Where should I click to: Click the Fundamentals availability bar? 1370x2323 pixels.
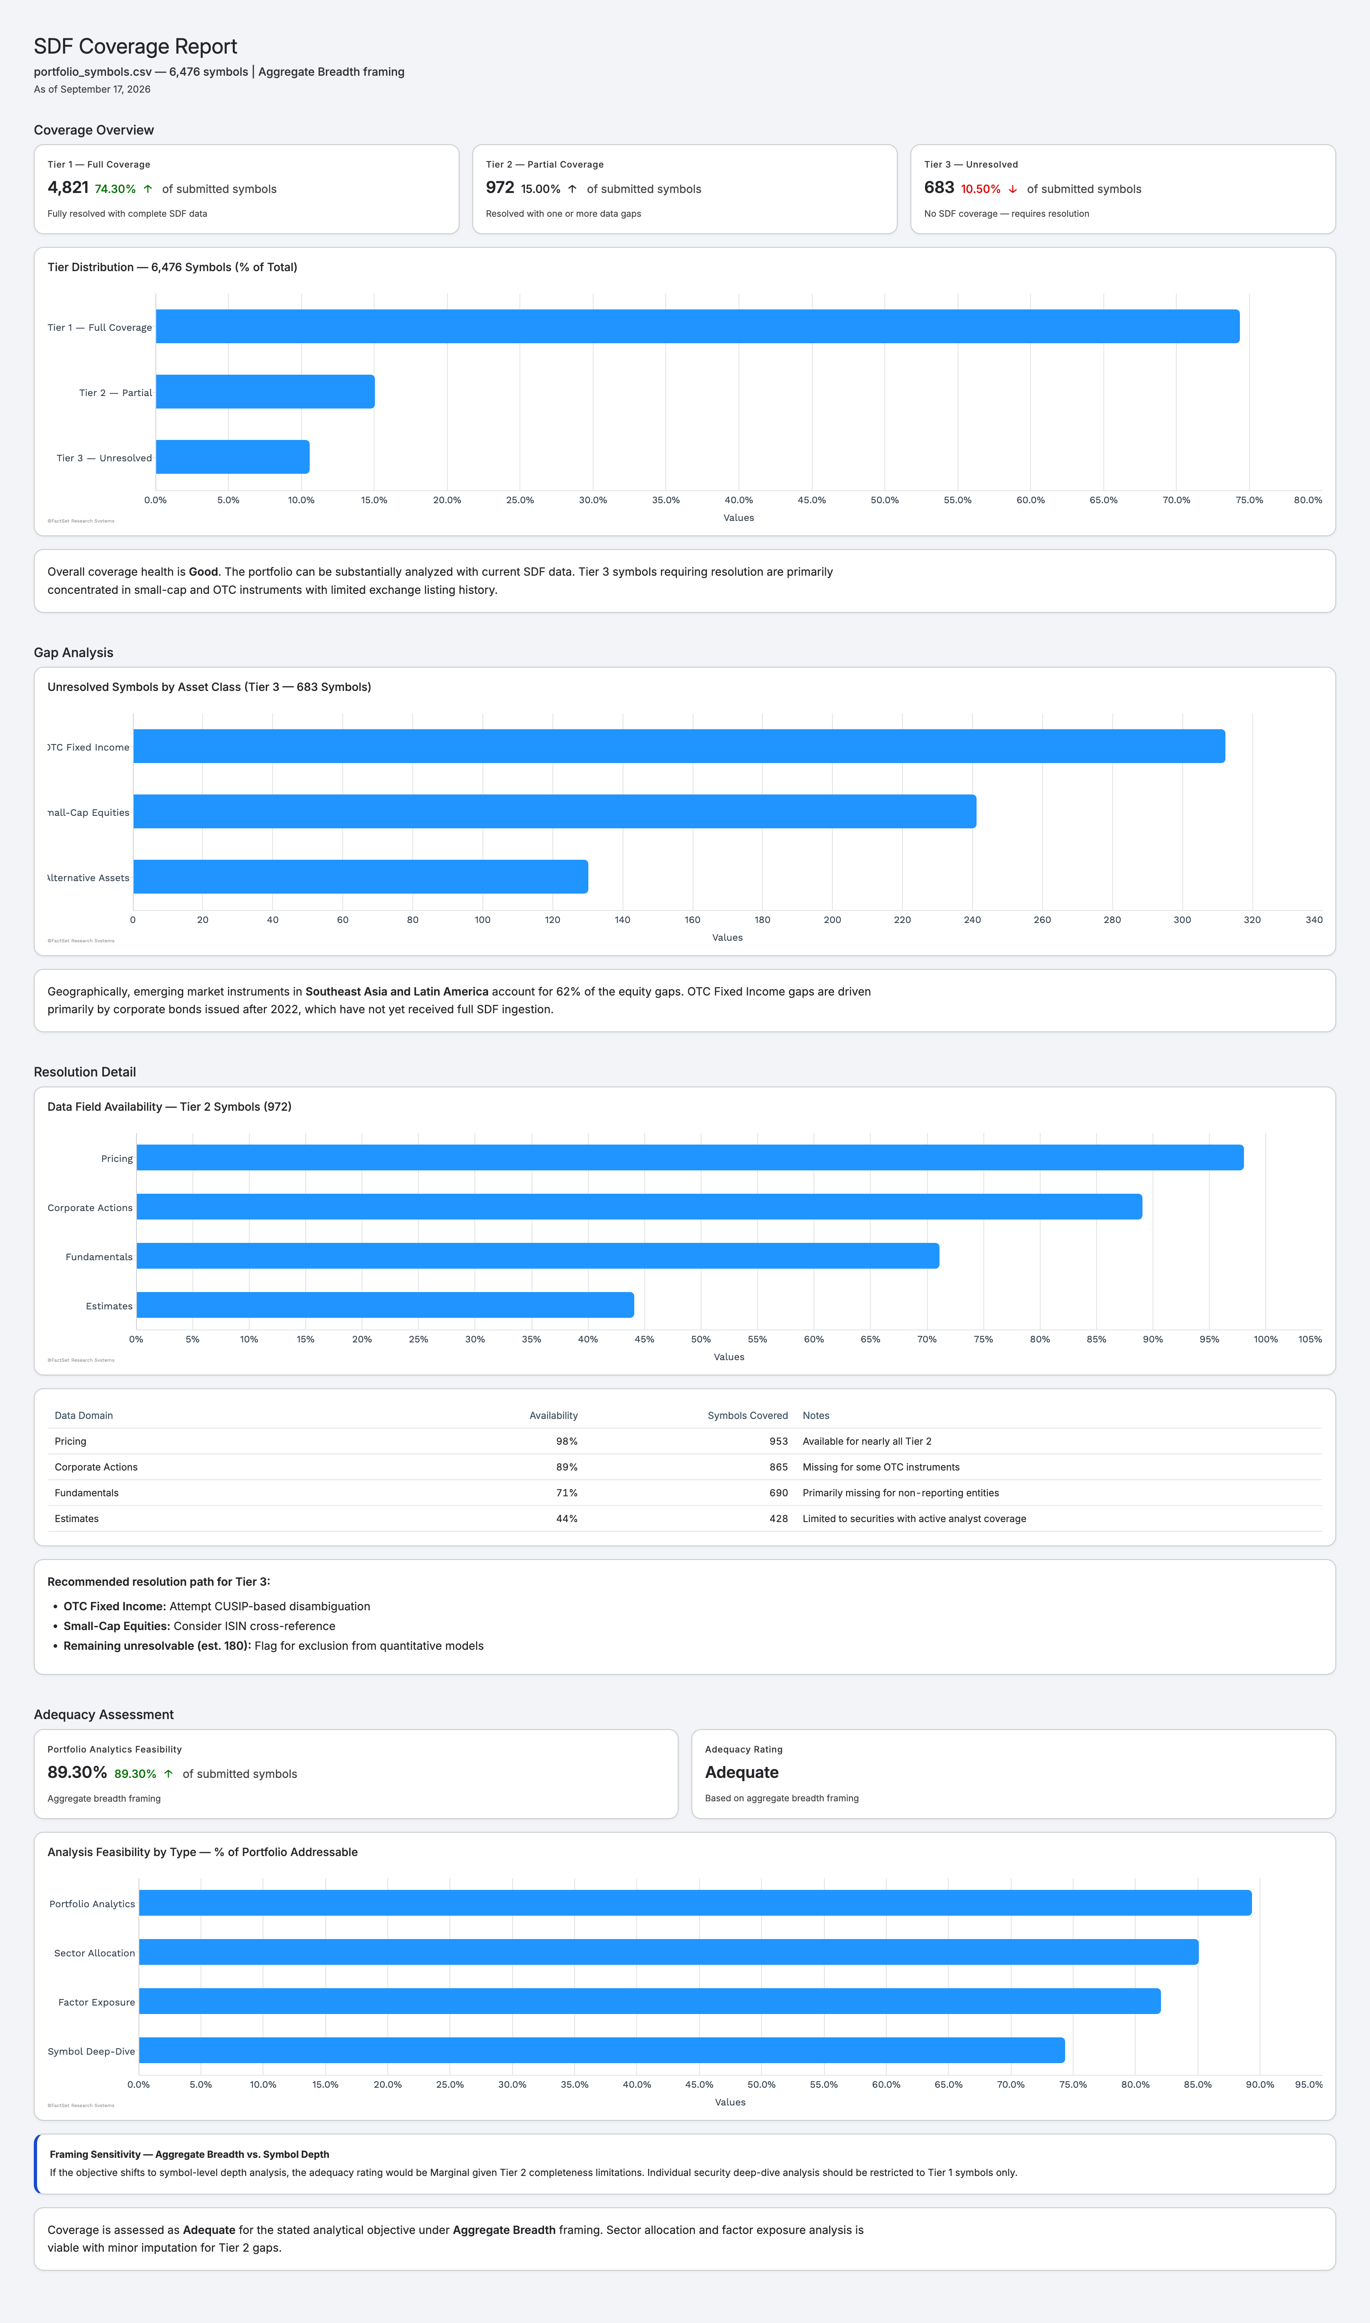(x=537, y=1256)
